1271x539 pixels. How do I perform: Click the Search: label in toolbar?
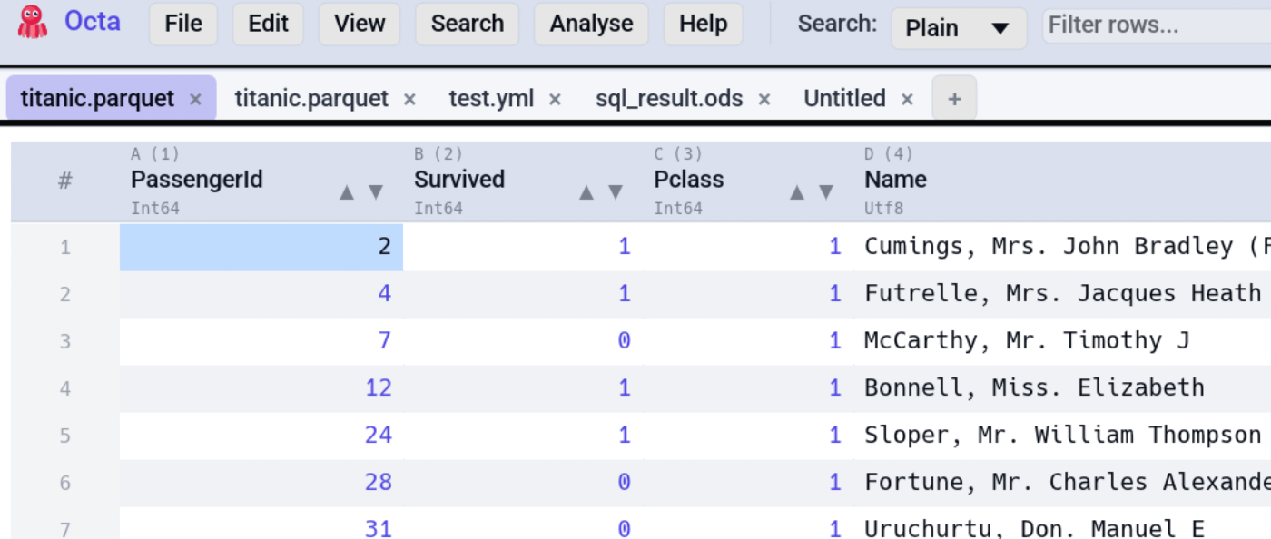[x=837, y=24]
